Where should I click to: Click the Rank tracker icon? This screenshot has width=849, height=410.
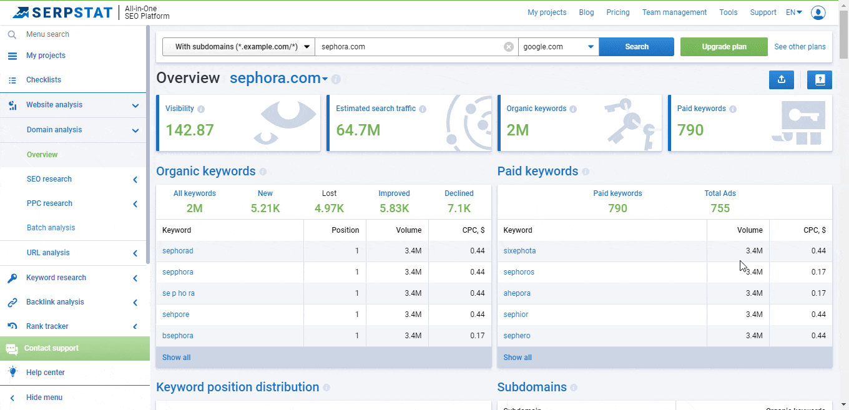click(12, 326)
